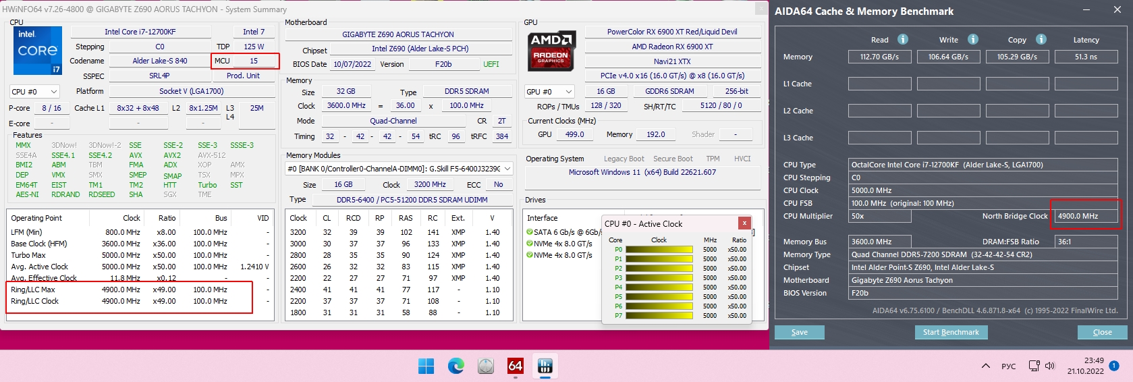This screenshot has width=1133, height=382.
Task: Click the green check icon beside SATA 6 Gb/s
Action: [x=530, y=232]
